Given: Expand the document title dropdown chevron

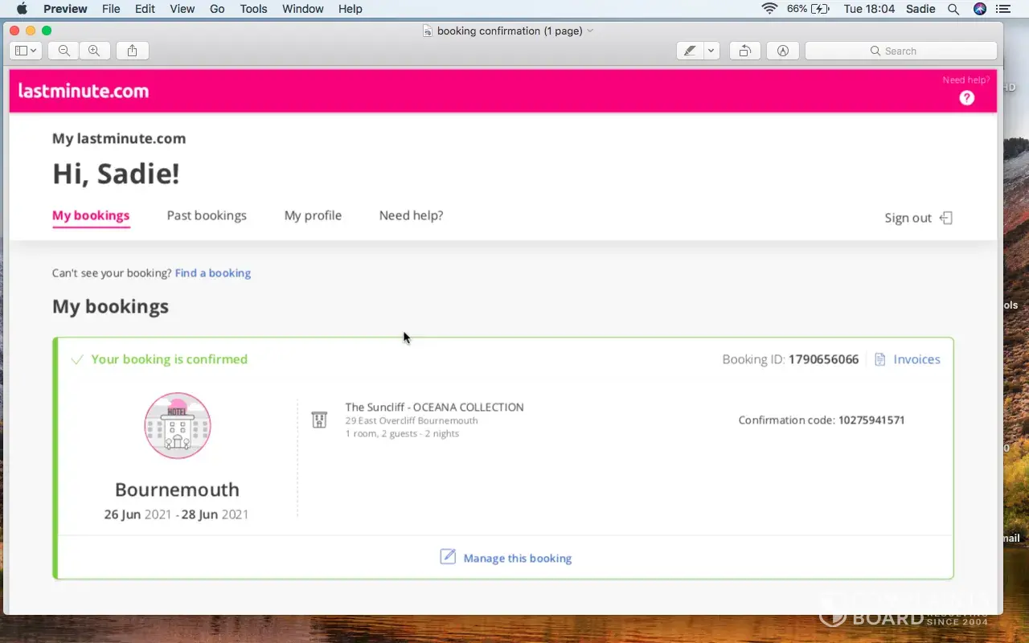Looking at the screenshot, I should click(591, 31).
